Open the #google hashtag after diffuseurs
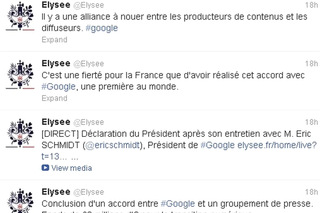This screenshot has height=213, width=320. (x=102, y=28)
